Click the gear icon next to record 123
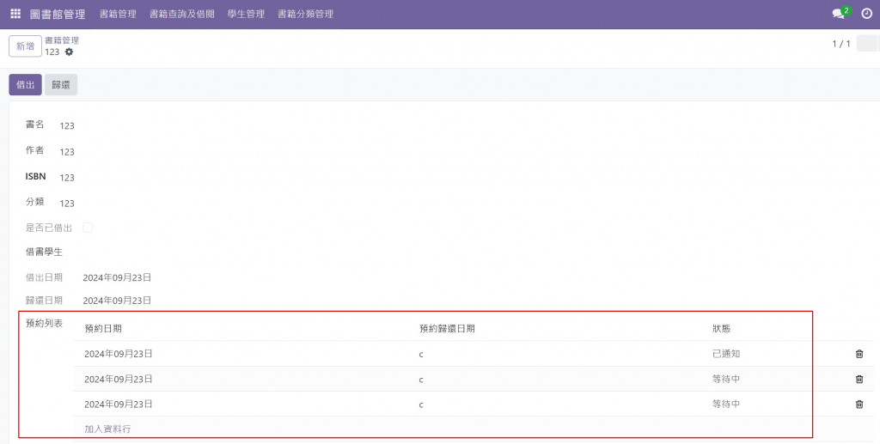880x444 pixels. pyautogui.click(x=69, y=52)
